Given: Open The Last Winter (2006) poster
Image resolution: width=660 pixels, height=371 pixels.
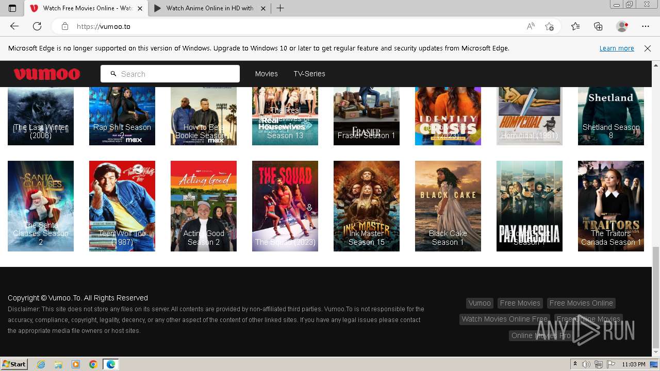Looking at the screenshot, I should click(x=41, y=116).
